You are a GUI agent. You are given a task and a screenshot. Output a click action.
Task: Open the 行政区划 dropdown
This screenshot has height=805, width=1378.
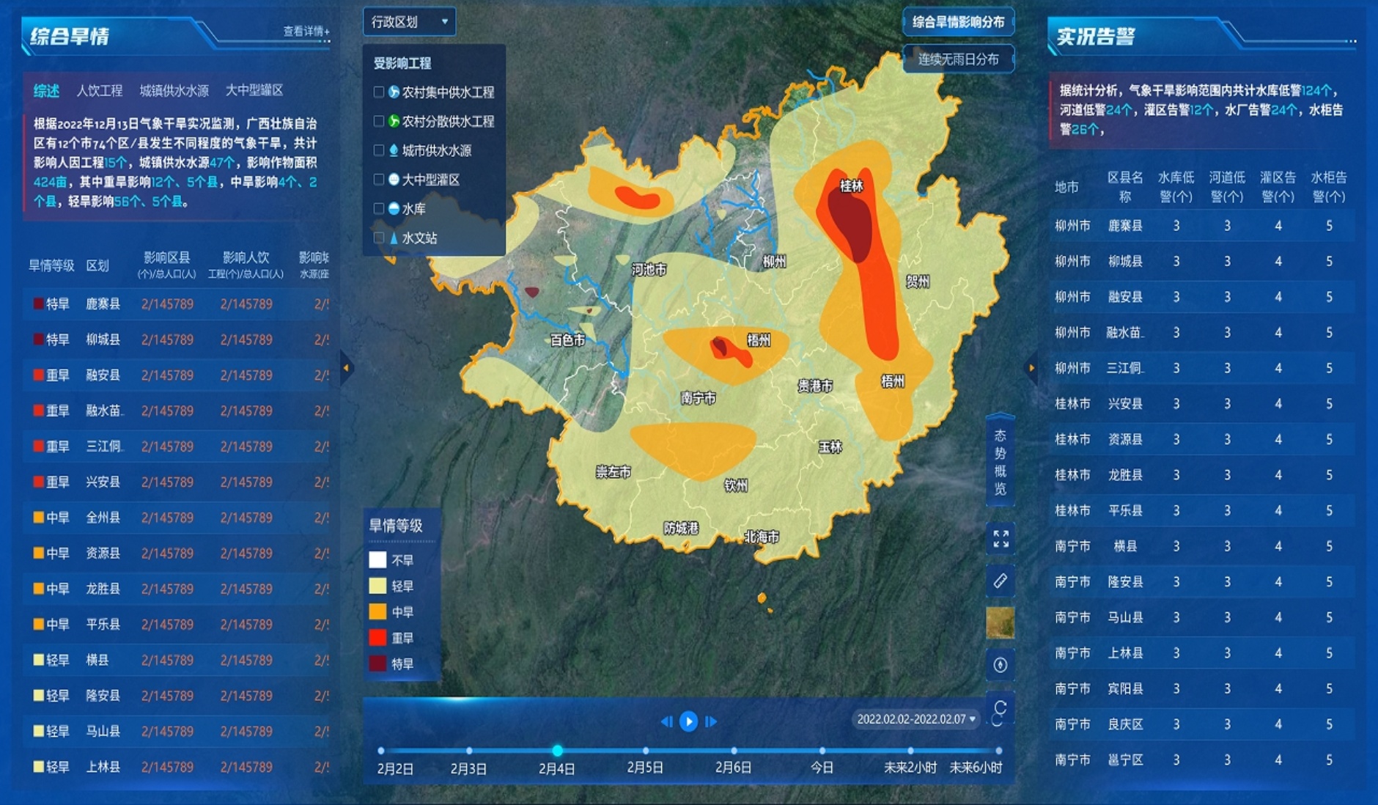pyautogui.click(x=409, y=22)
